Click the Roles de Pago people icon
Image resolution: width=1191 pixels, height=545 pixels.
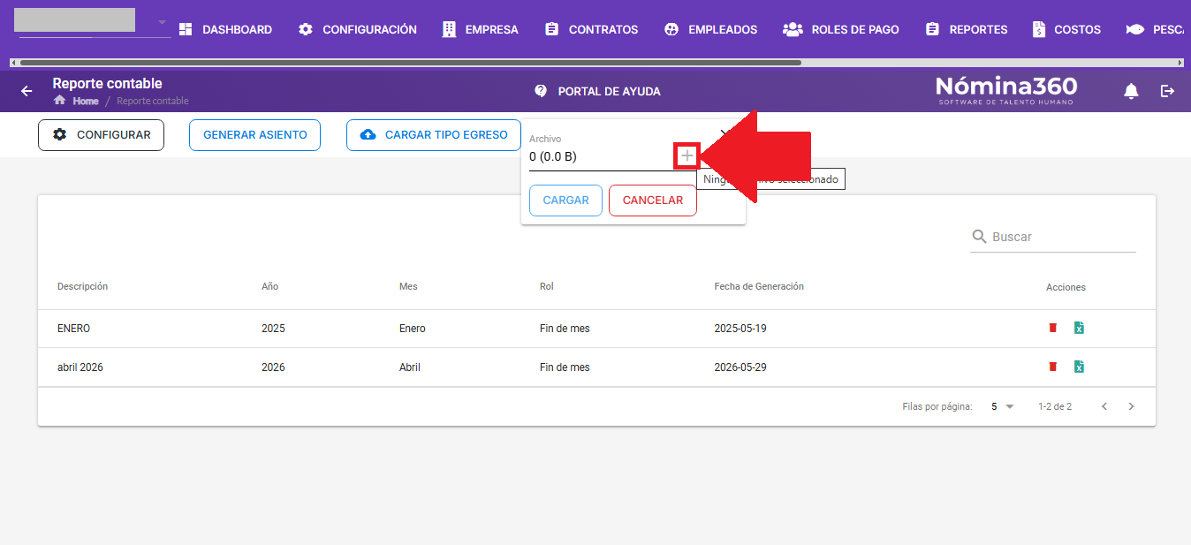coord(793,29)
